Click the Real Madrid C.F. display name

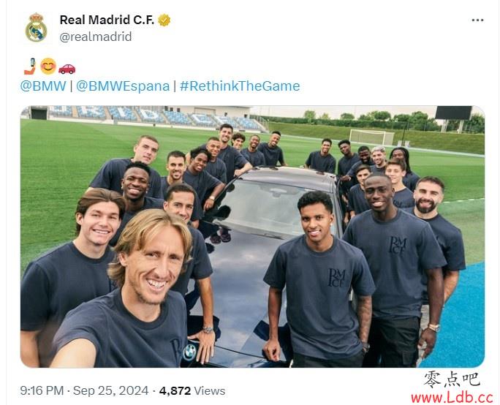click(107, 20)
